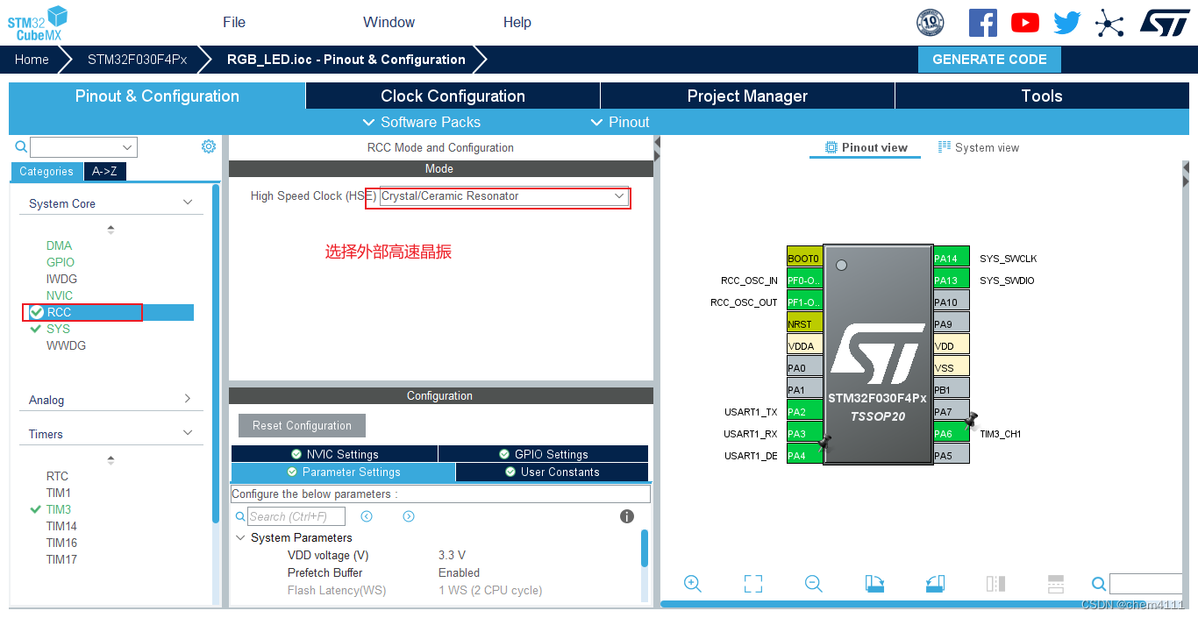The image size is (1198, 618).
Task: Click the Search Ctrl+F input field
Action: [294, 516]
